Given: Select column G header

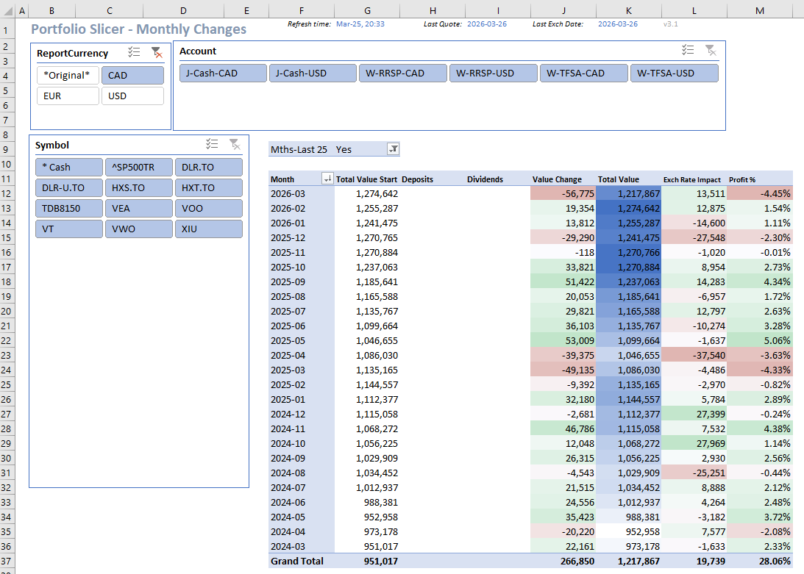Looking at the screenshot, I should coord(367,11).
